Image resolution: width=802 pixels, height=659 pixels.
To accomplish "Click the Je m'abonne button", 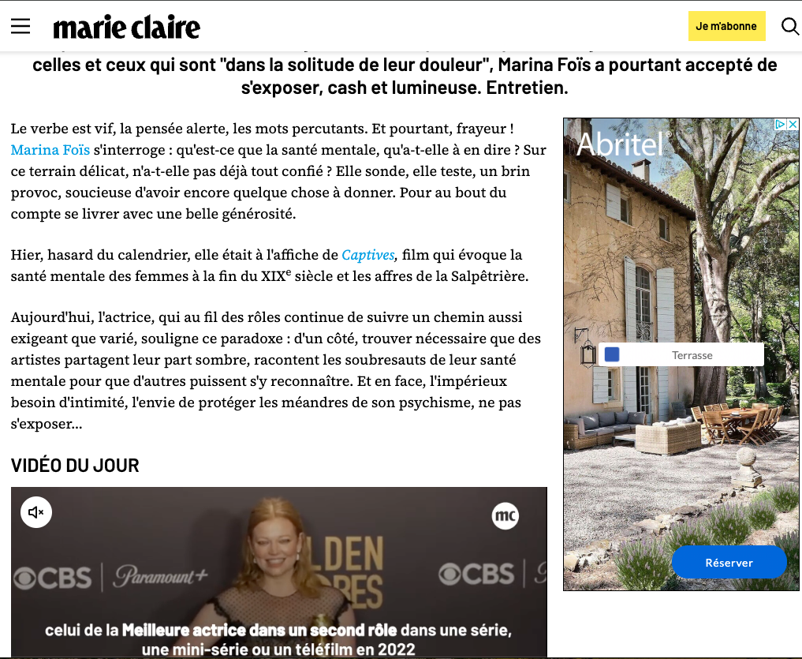I will click(x=726, y=26).
